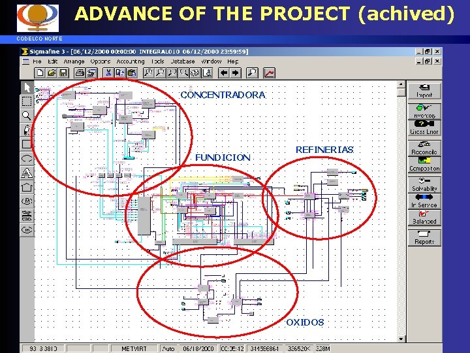This screenshot has width=470, height=353.
Task: Select the ellipse drawing tool
Action: 27,158
